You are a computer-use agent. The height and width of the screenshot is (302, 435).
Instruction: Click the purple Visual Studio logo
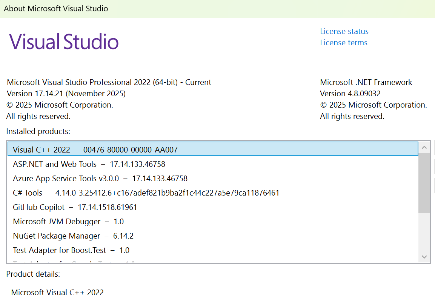point(64,42)
